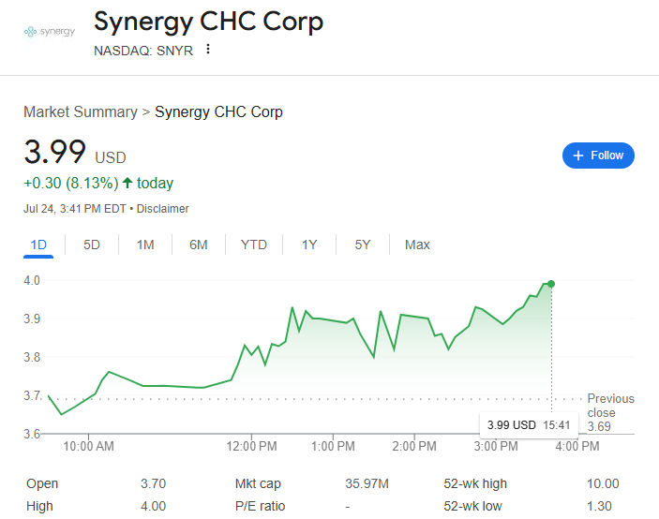
Task: Select the YTD chart range tab
Action: coord(254,245)
